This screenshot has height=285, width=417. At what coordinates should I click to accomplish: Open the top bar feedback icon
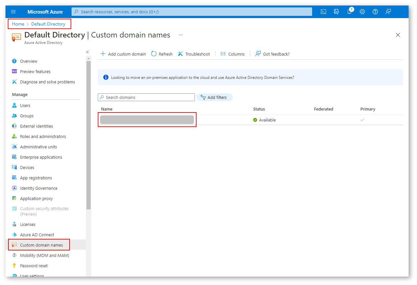pos(388,12)
